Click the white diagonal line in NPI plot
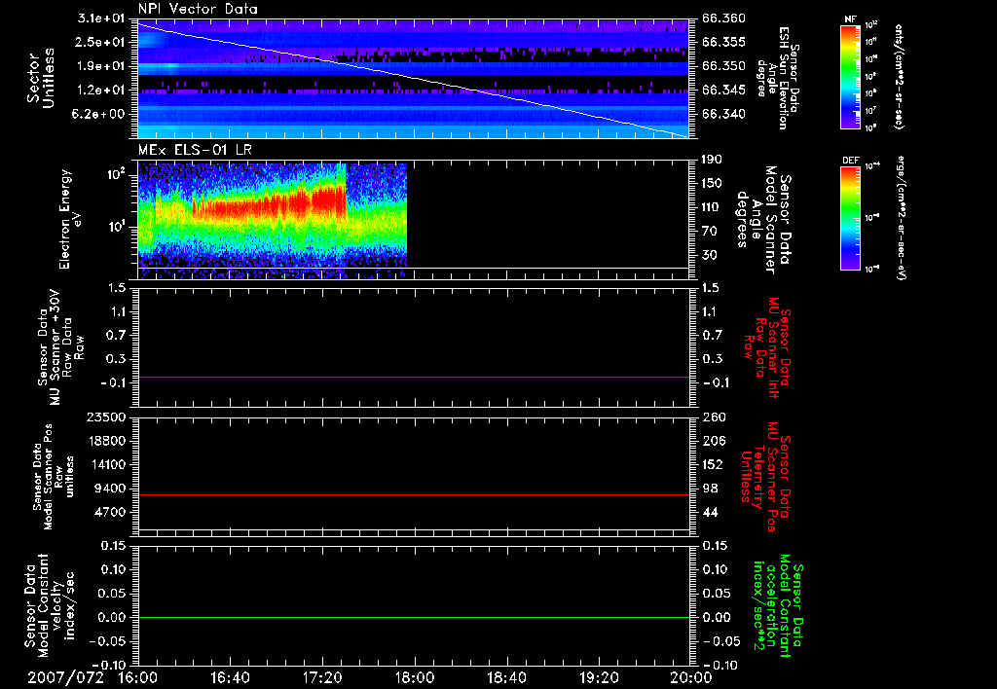 click(414, 80)
